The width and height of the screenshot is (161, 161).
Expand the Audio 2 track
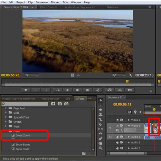click(x=129, y=143)
